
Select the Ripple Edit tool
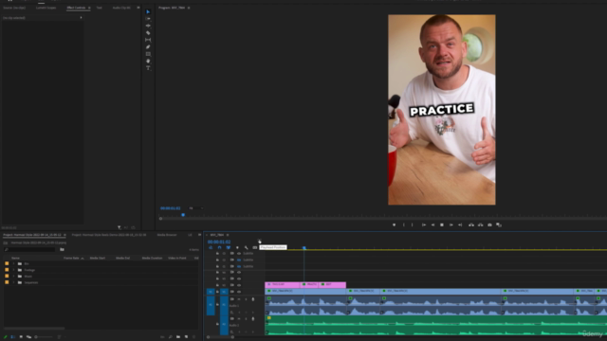tap(148, 26)
